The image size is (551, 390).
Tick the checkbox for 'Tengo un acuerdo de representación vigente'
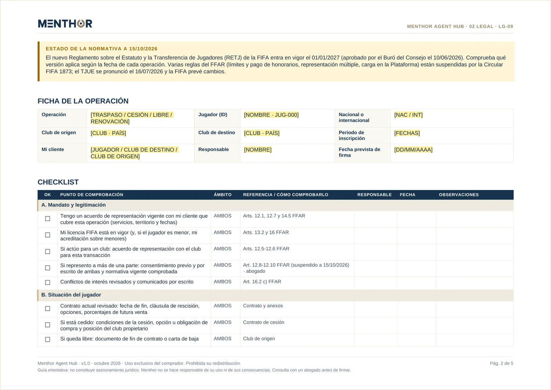(x=47, y=219)
